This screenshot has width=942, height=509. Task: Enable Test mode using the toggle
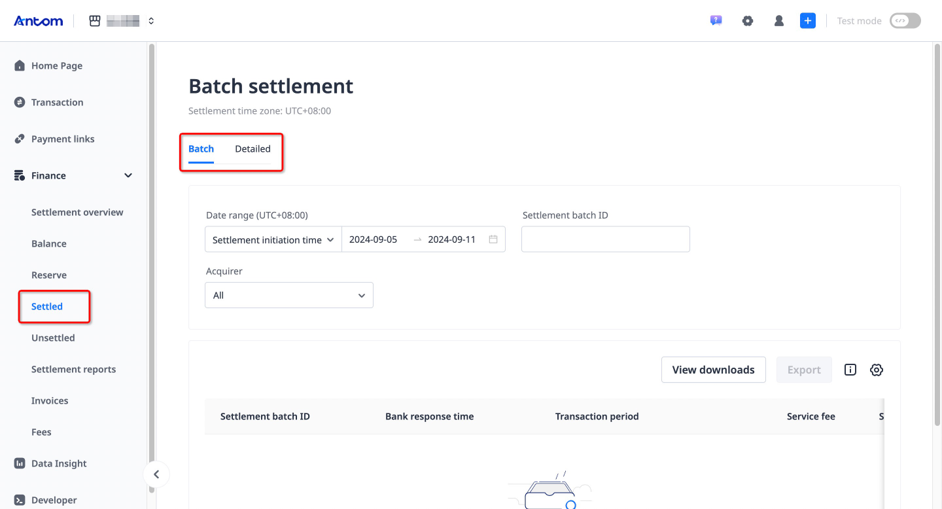click(x=905, y=20)
